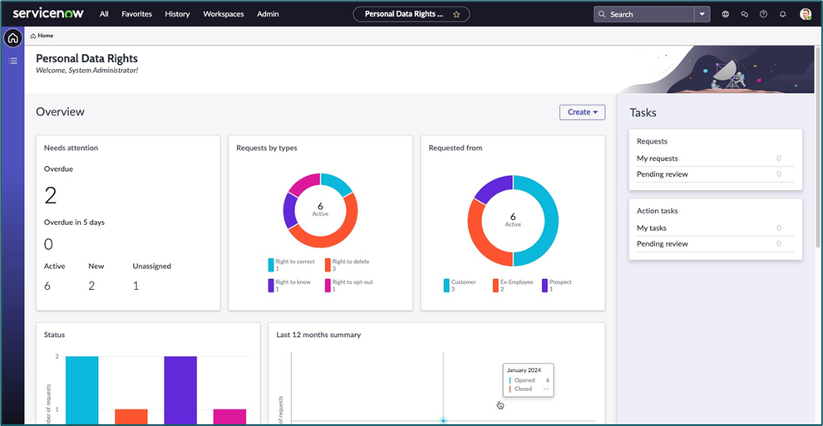The width and height of the screenshot is (823, 426).
Task: Click the first blue bar in Status chart
Action: pyautogui.click(x=81, y=389)
